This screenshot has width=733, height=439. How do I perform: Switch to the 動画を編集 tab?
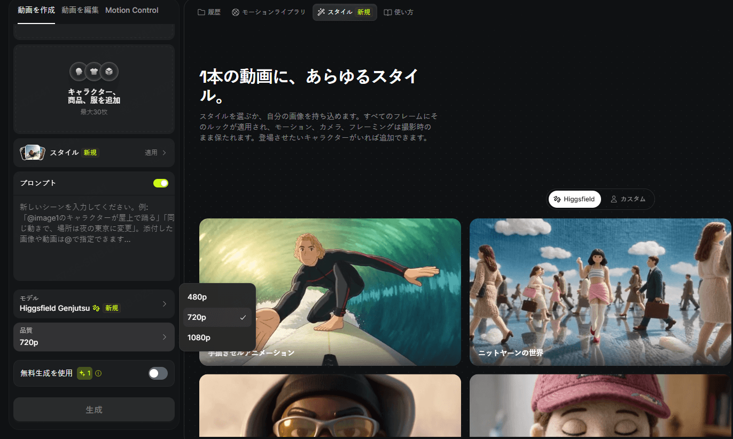click(x=80, y=10)
